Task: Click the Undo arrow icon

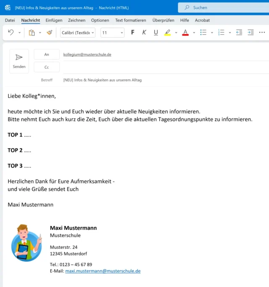Action: 11,32
